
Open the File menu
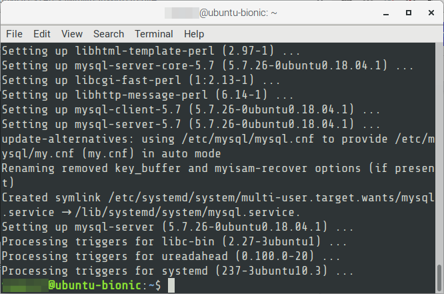14,34
